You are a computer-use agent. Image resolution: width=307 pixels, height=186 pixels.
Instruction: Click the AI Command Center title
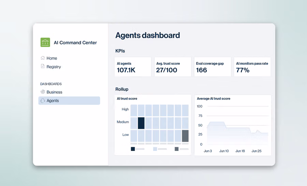pos(75,43)
